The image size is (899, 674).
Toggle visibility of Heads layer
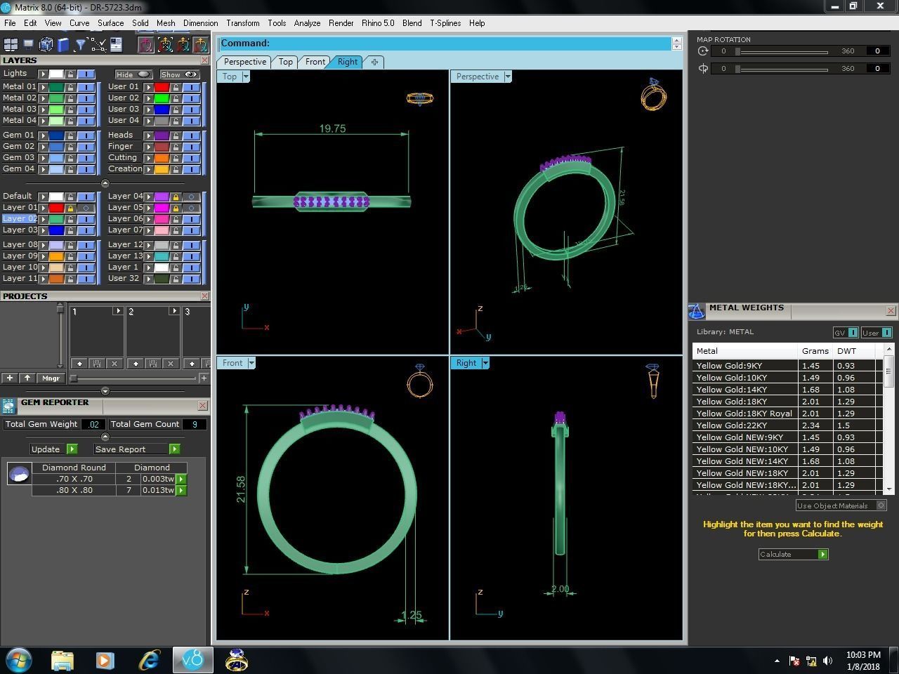pos(191,136)
